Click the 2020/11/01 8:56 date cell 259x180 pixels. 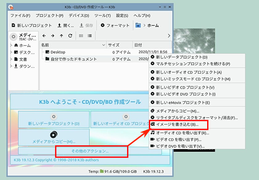point(153,52)
